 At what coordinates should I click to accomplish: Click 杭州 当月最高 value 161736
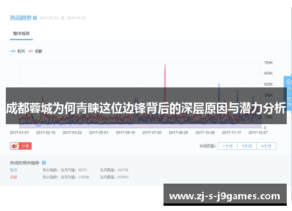[x=123, y=170]
